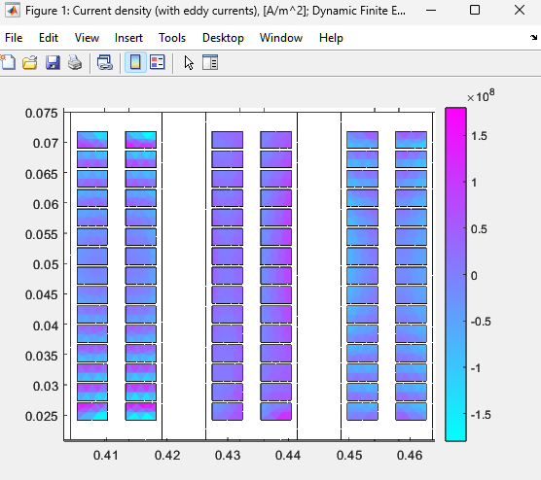The height and width of the screenshot is (480, 541).
Task: Click x-axis tick label 0.41
Action: [x=106, y=456]
